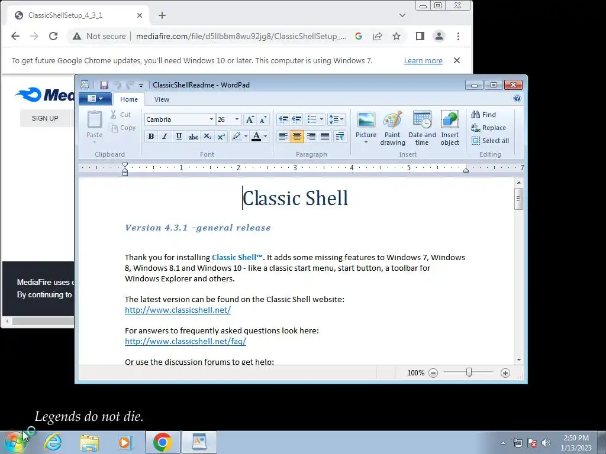Open WordPad Help icon
The width and height of the screenshot is (606, 454).
[x=517, y=99]
